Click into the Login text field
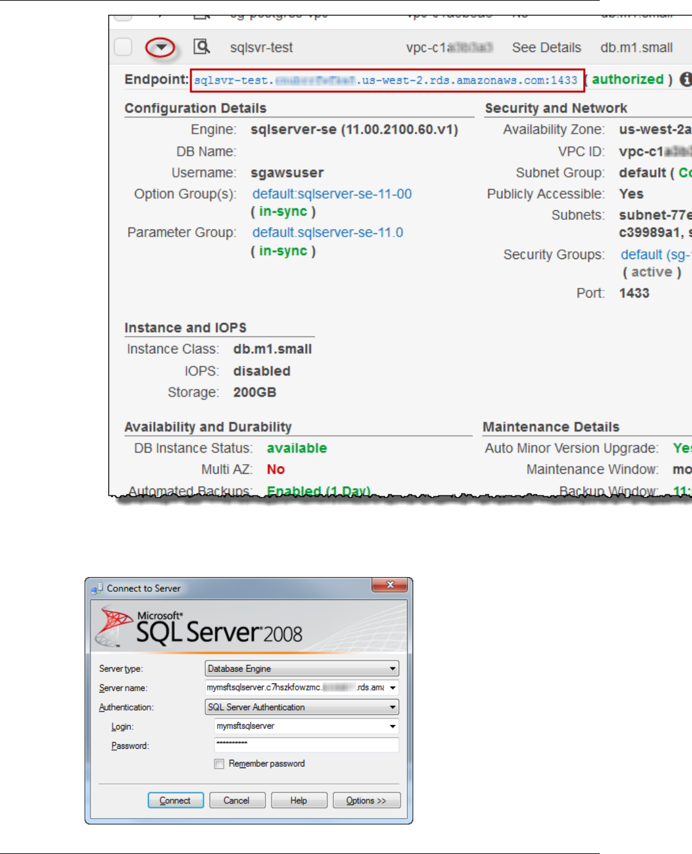 coord(301,726)
